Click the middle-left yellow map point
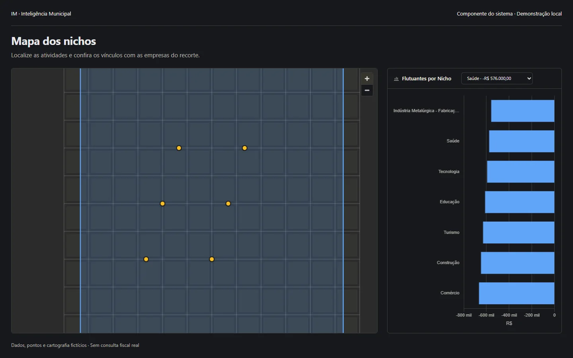573x358 pixels. (162, 204)
